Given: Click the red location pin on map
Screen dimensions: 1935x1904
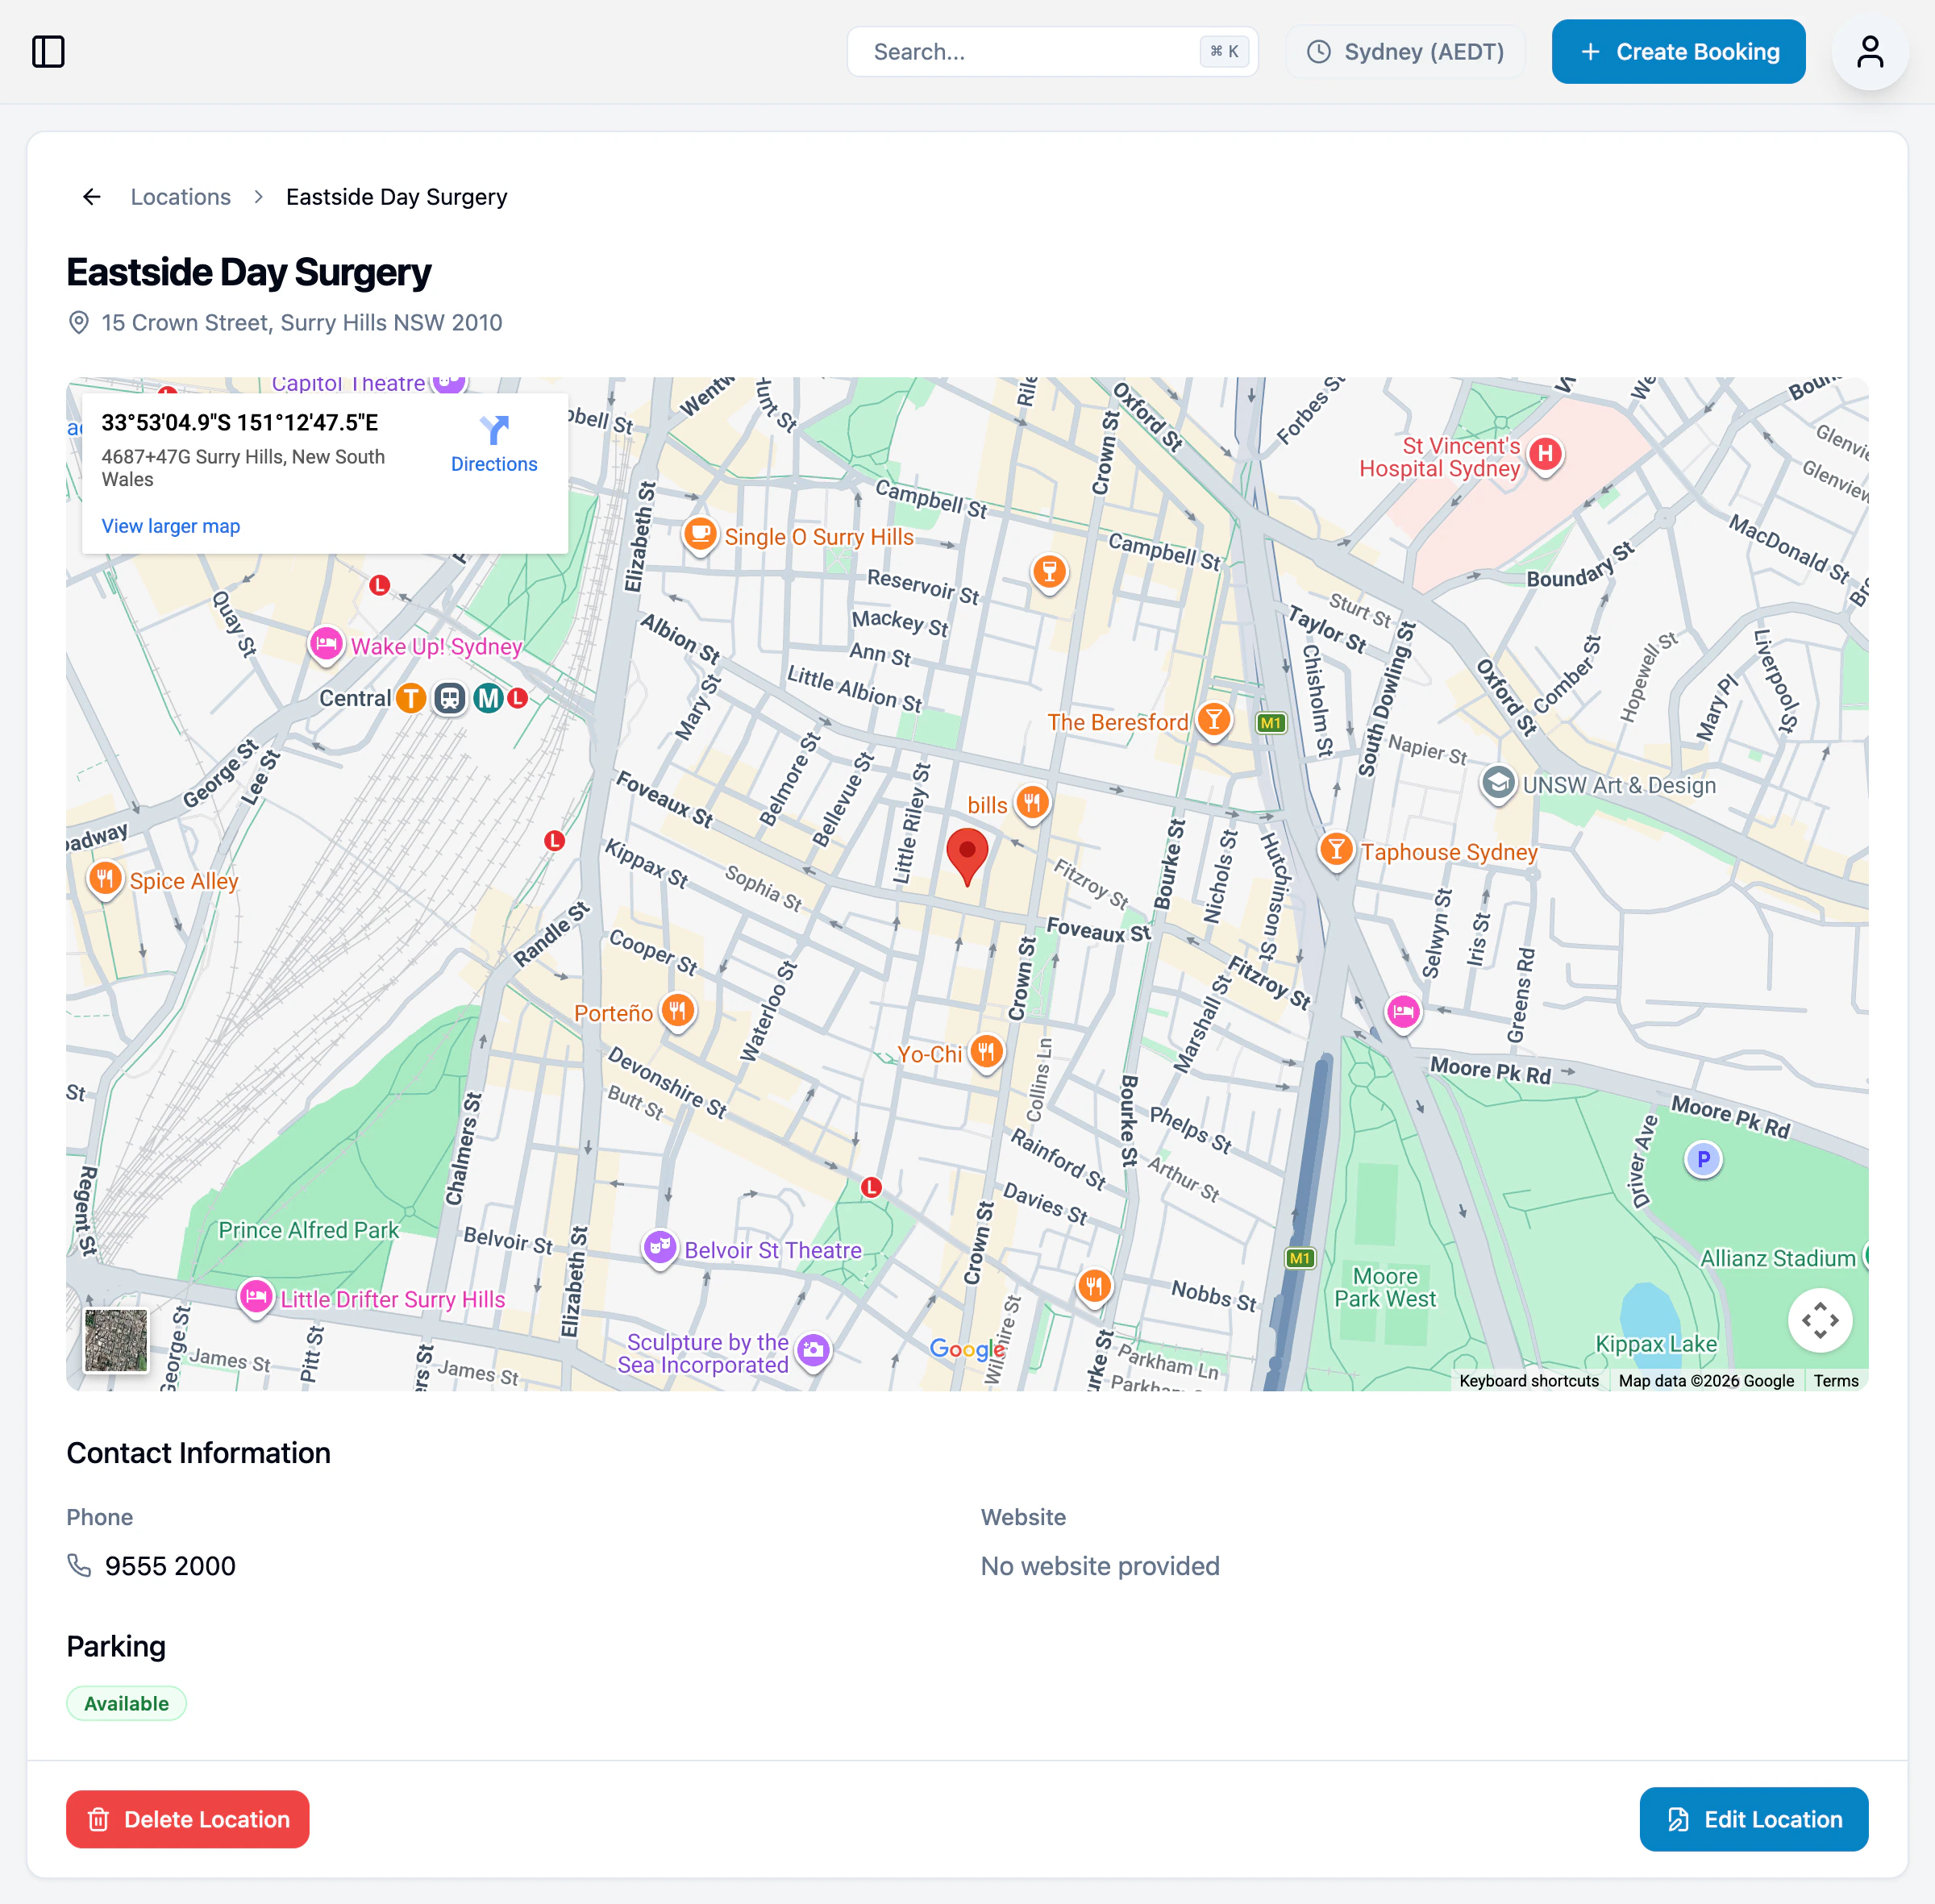Looking at the screenshot, I should point(967,854).
